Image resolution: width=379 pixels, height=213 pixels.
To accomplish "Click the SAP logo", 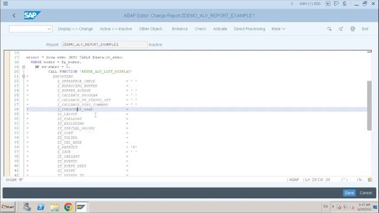I will [x=32, y=15].
